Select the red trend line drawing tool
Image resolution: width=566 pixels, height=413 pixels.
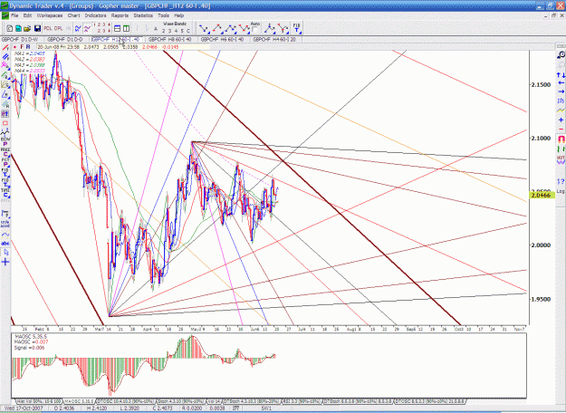click(x=5, y=47)
